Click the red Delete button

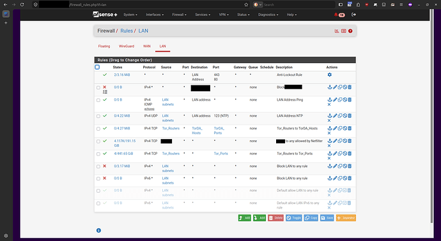click(275, 217)
